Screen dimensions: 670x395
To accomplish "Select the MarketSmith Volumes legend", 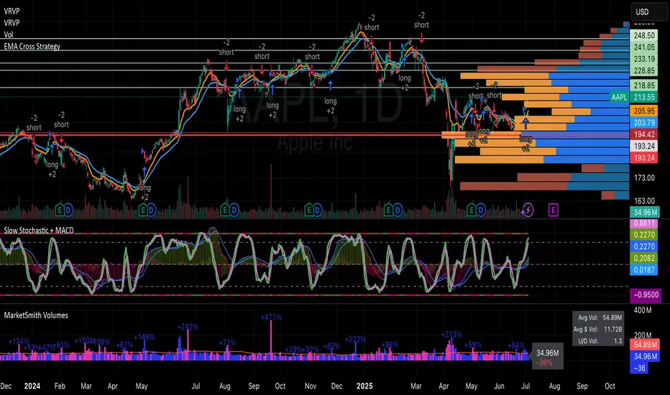I will (36, 315).
